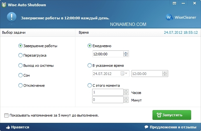Select С этого момента radio option
201x131 pixels.
[x=90, y=85]
